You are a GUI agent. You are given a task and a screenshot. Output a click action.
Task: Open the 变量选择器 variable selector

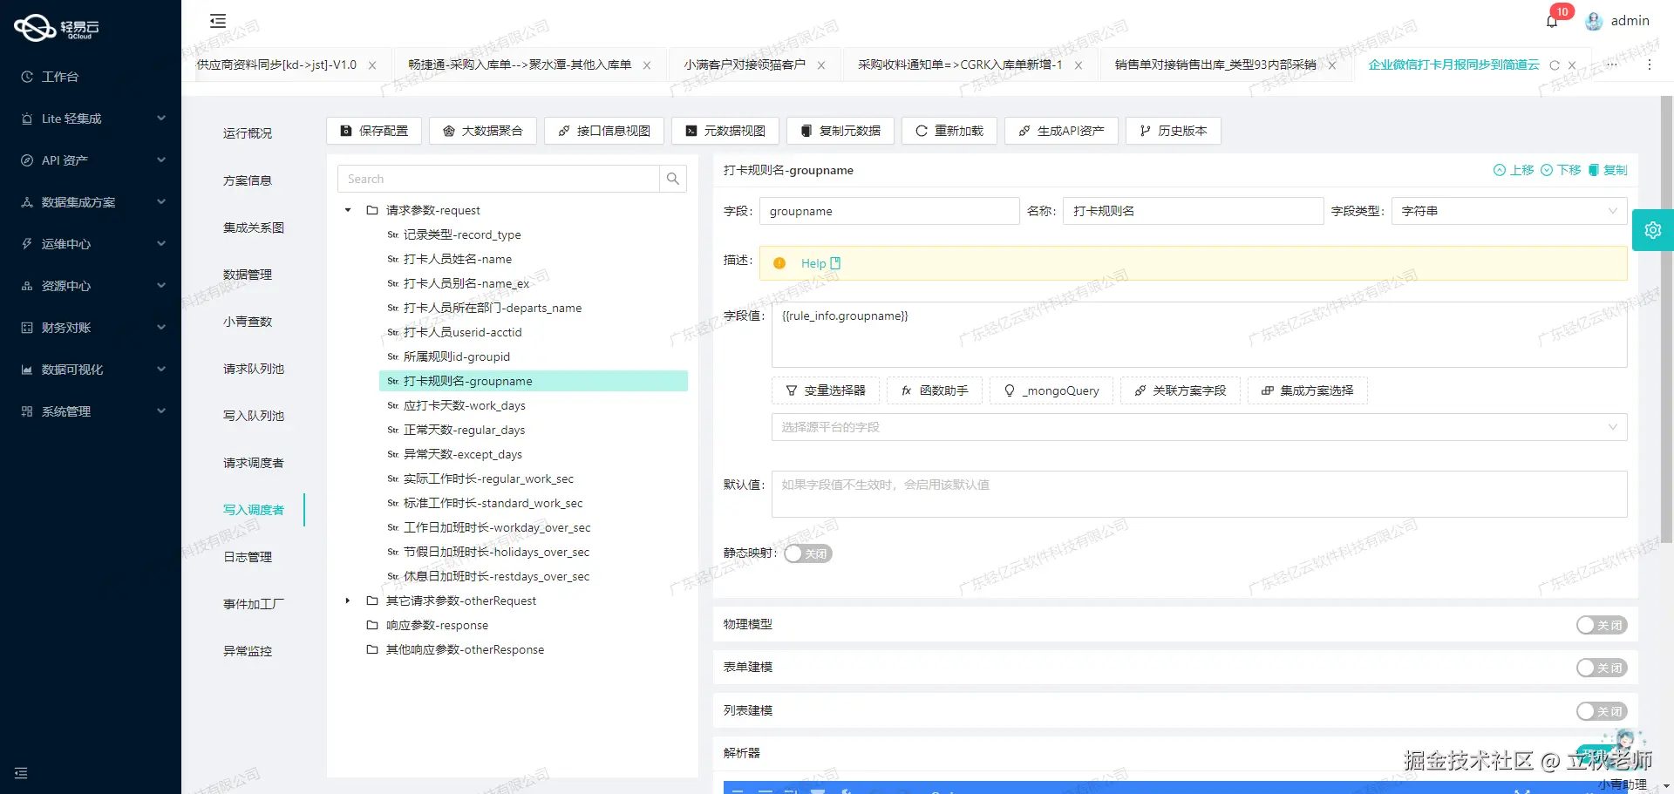tap(825, 390)
